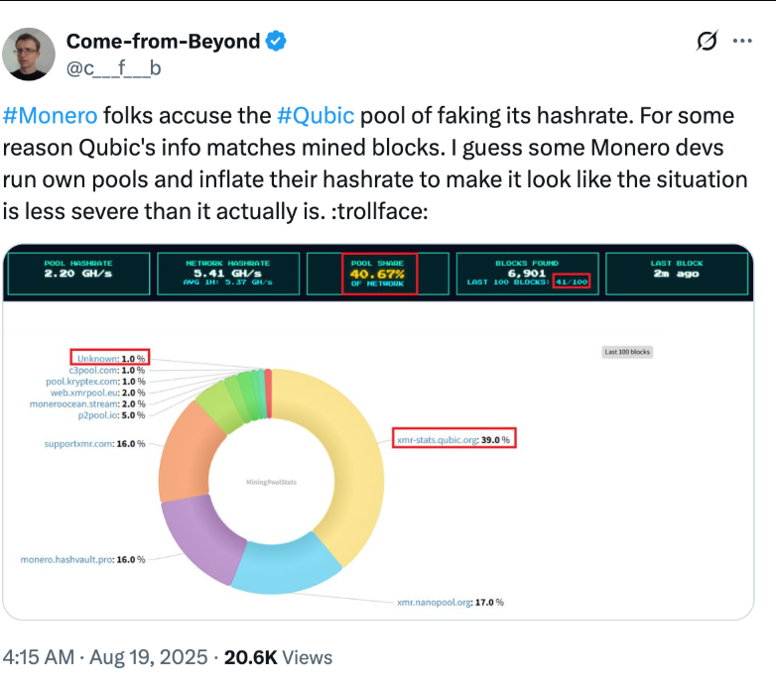
Task: Click the @c___f___b handle
Action: point(113,67)
